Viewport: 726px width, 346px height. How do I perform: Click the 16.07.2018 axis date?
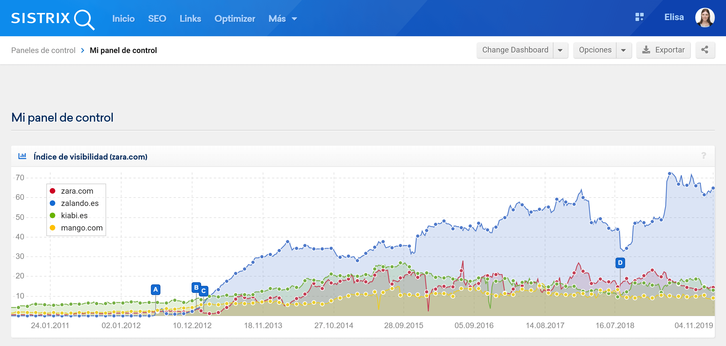point(615,325)
